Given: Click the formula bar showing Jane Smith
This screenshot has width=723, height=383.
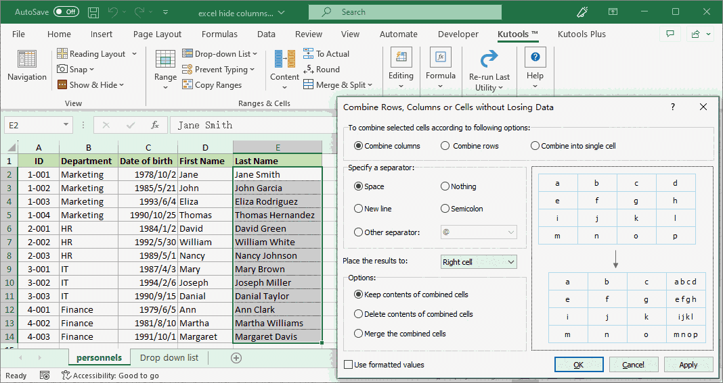Looking at the screenshot, I should coord(253,125).
